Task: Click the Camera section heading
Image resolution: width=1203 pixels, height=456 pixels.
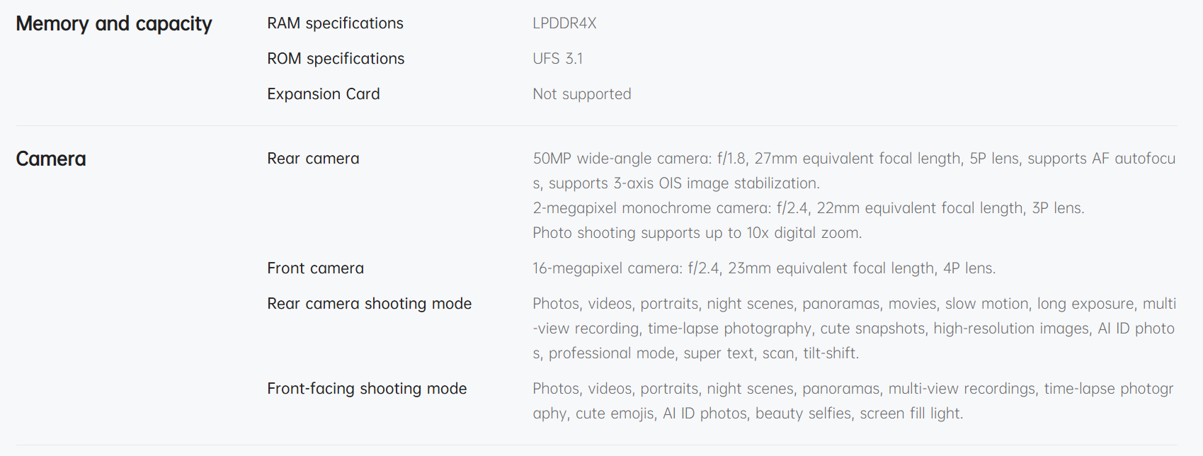Action: tap(51, 159)
